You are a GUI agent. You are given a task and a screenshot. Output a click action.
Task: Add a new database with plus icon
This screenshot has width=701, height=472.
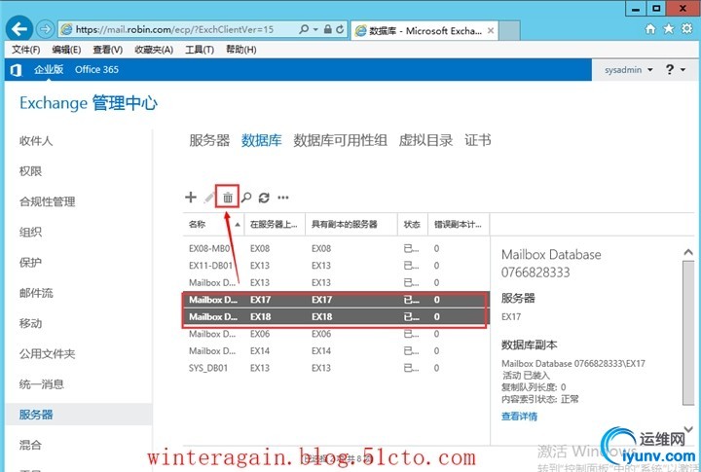click(x=191, y=198)
